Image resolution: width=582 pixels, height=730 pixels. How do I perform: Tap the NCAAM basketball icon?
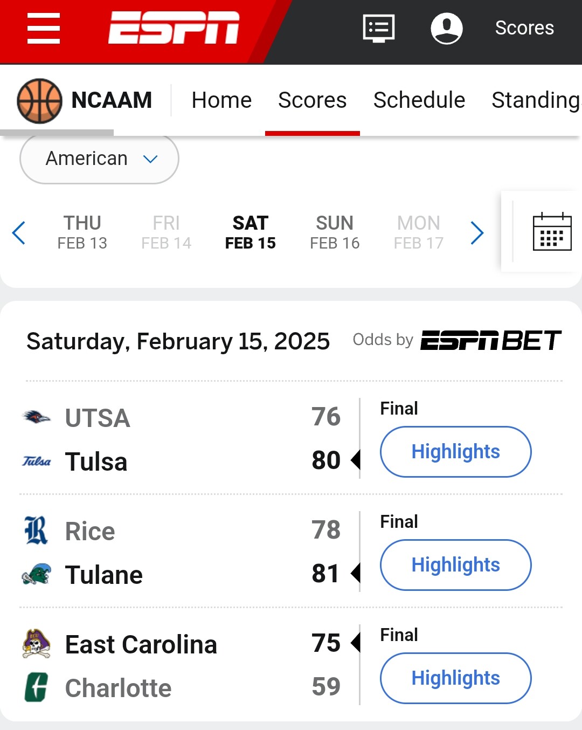[39, 101]
